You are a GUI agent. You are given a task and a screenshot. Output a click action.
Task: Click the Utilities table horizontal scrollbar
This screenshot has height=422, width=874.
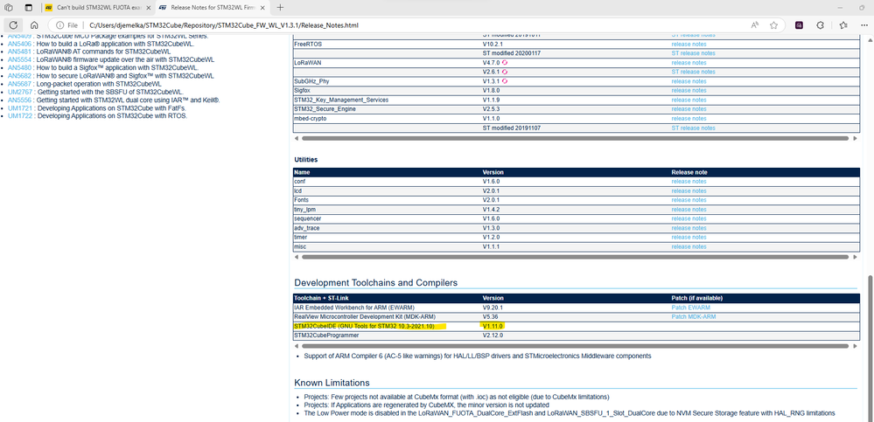point(575,257)
